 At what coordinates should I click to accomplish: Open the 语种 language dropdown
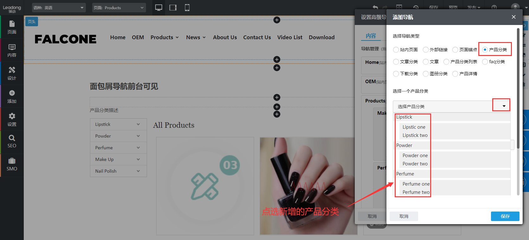[59, 8]
